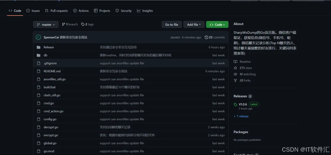
Task: Open the Readme link in About
Action: click(245, 62)
